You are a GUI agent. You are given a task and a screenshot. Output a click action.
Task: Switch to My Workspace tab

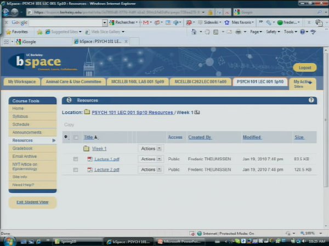pyautogui.click(x=22, y=81)
